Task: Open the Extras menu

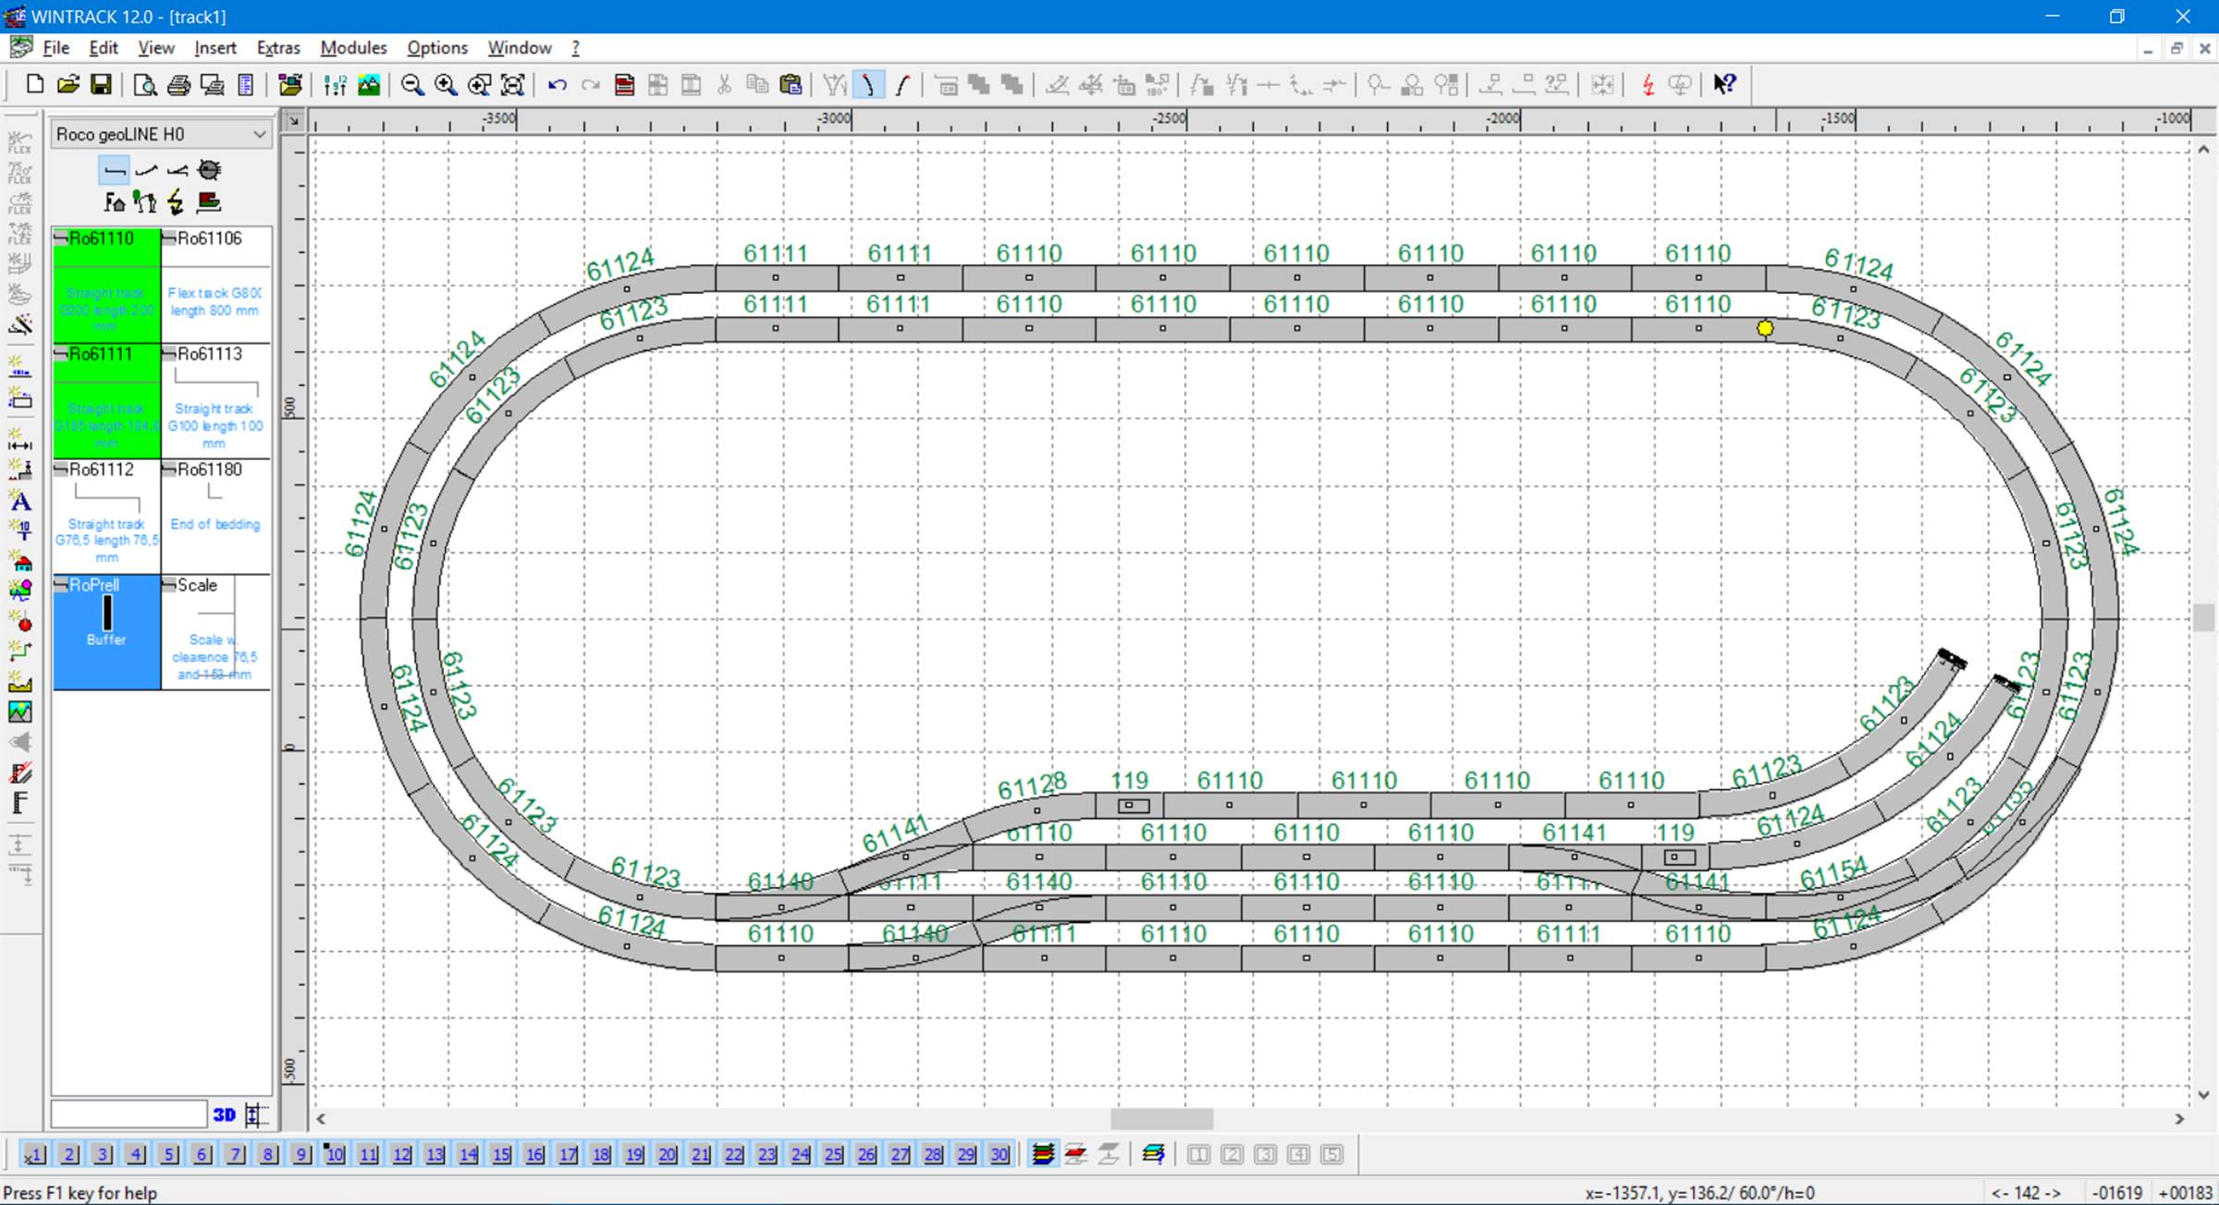Action: pyautogui.click(x=278, y=48)
